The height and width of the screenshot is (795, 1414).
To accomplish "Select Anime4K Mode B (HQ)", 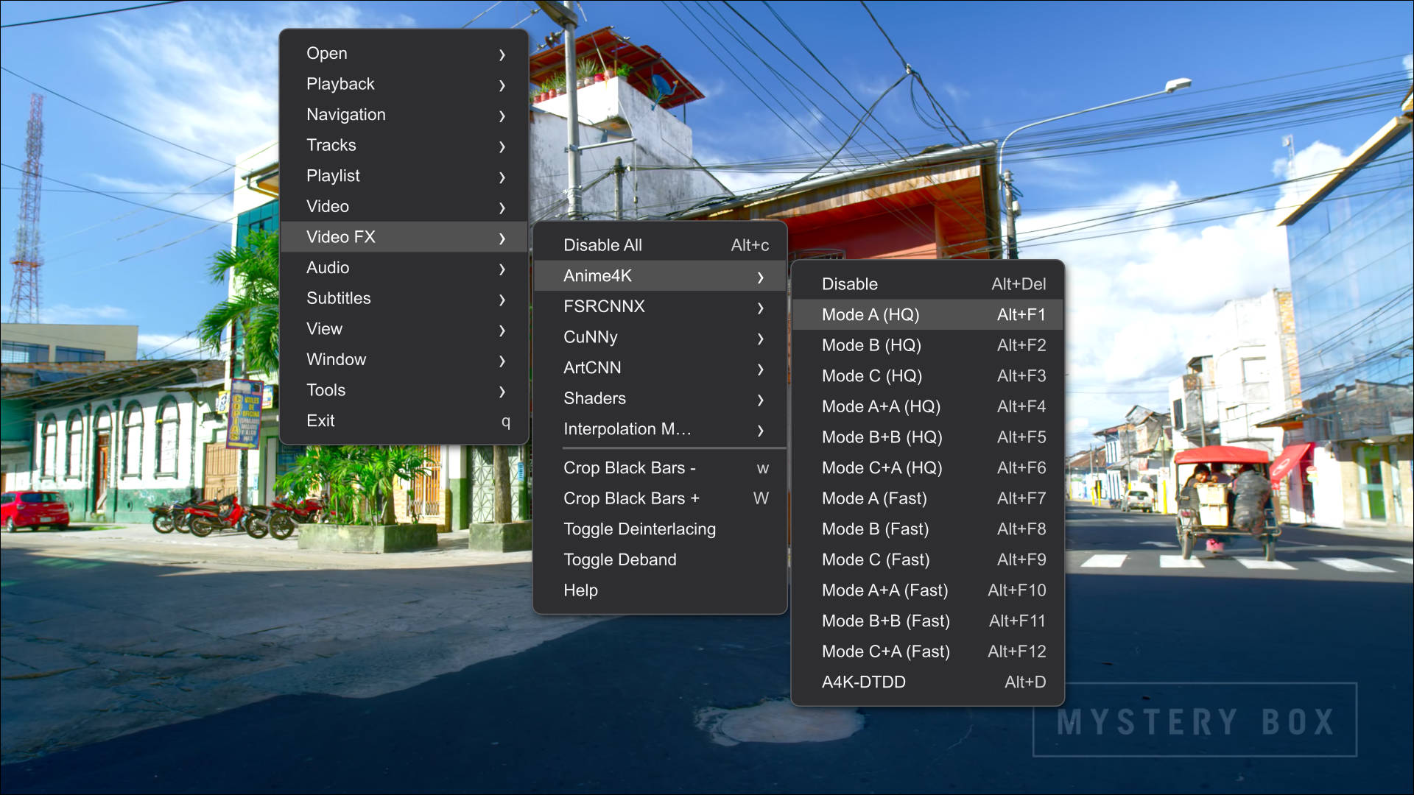I will point(928,345).
